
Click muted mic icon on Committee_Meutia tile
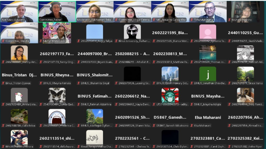[3, 41]
